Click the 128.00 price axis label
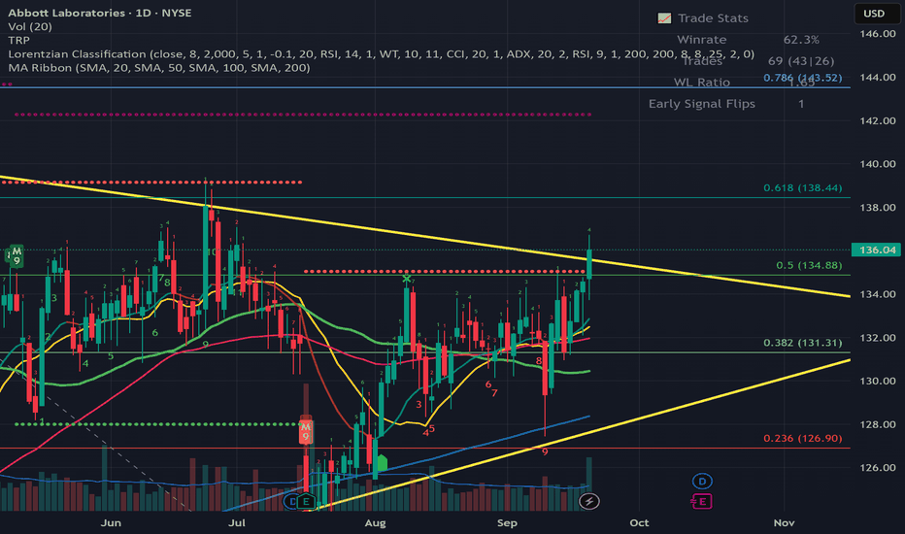 (877, 424)
